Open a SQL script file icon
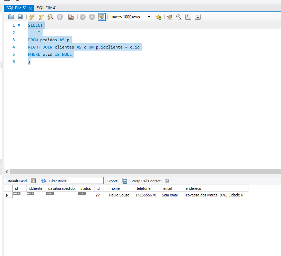The image size is (281, 256). click(11, 17)
